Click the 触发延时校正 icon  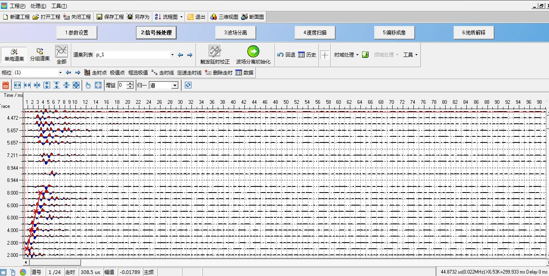(215, 51)
